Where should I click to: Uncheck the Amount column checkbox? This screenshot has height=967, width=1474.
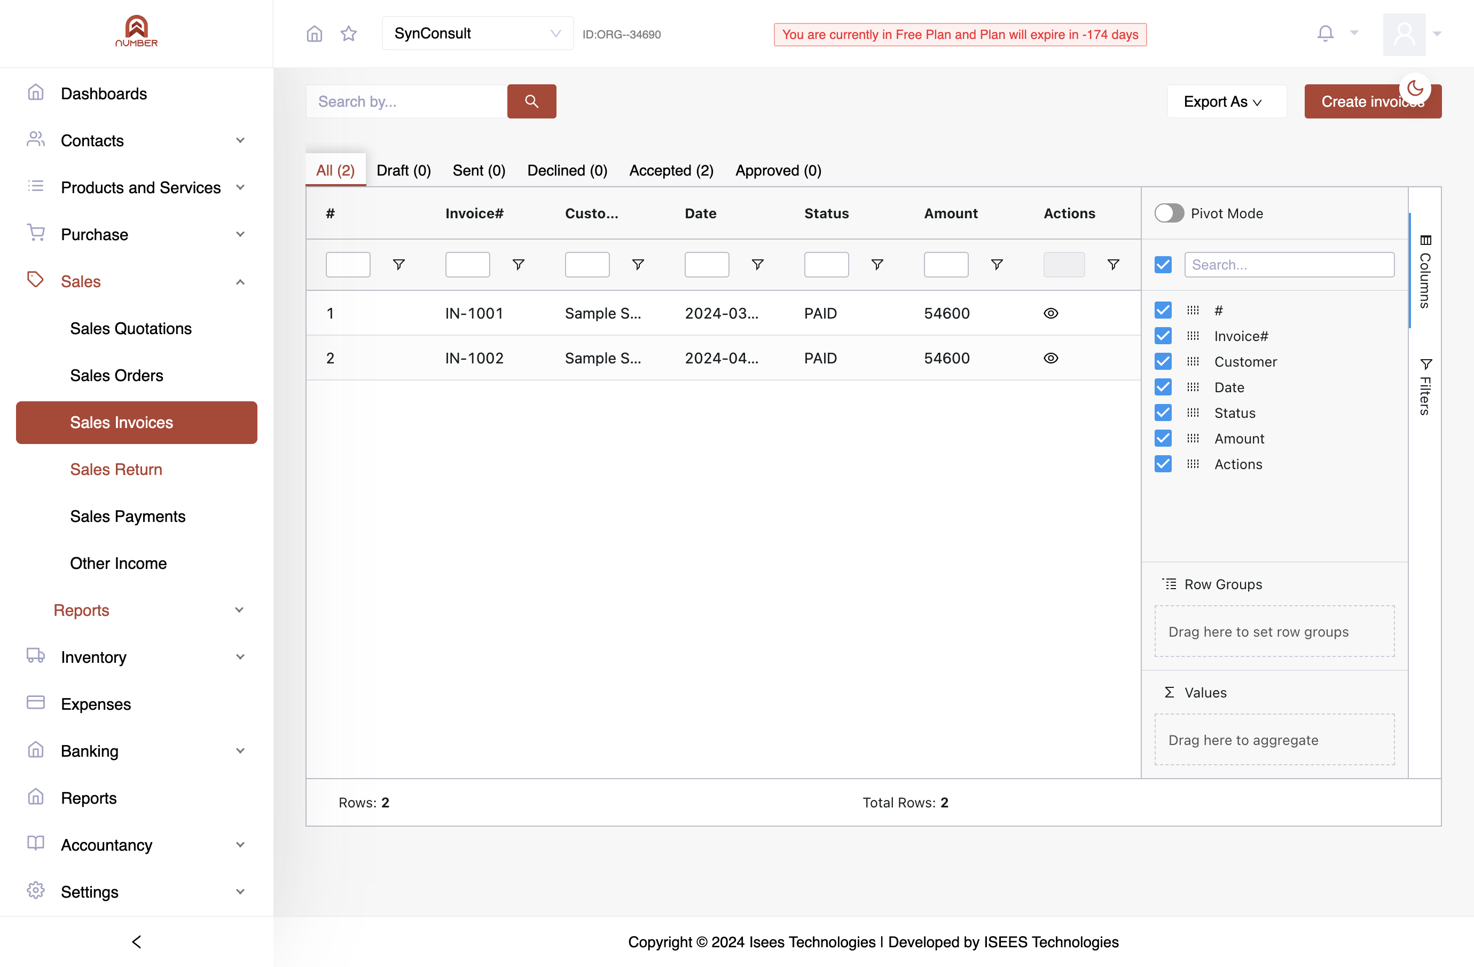1163,439
